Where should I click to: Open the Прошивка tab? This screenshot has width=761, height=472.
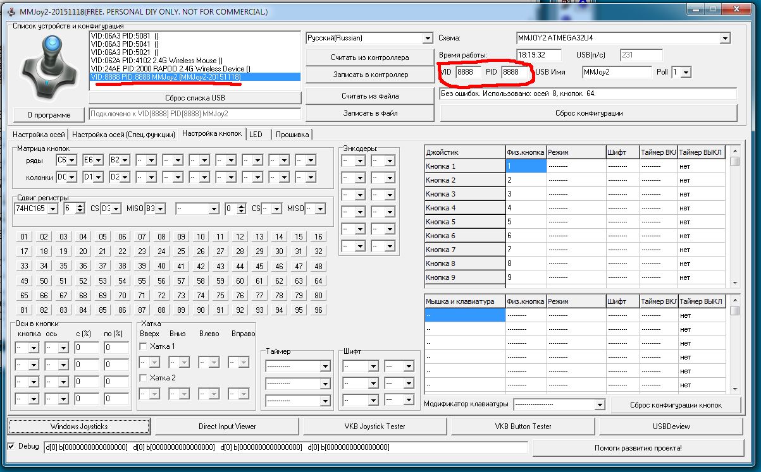[x=292, y=135]
